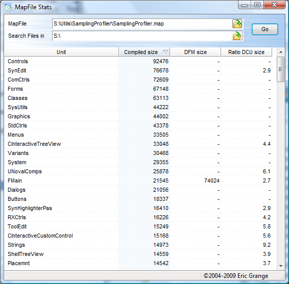The image size is (289, 284).
Task: Toggle sort arrow on Compiled size column
Action: pyautogui.click(x=166, y=51)
